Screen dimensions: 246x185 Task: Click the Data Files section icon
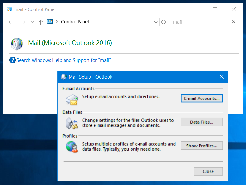(x=71, y=123)
